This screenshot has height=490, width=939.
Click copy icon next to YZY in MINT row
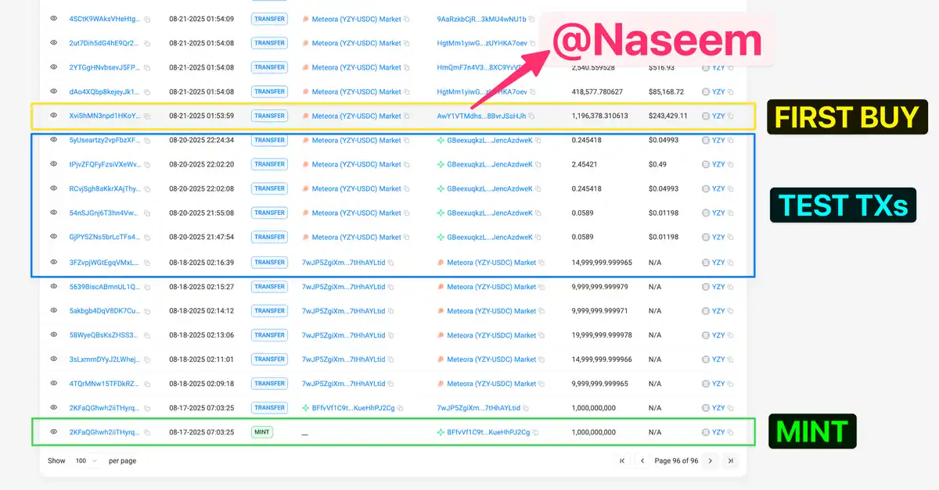point(731,432)
